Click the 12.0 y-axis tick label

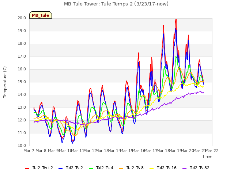(22, 120)
